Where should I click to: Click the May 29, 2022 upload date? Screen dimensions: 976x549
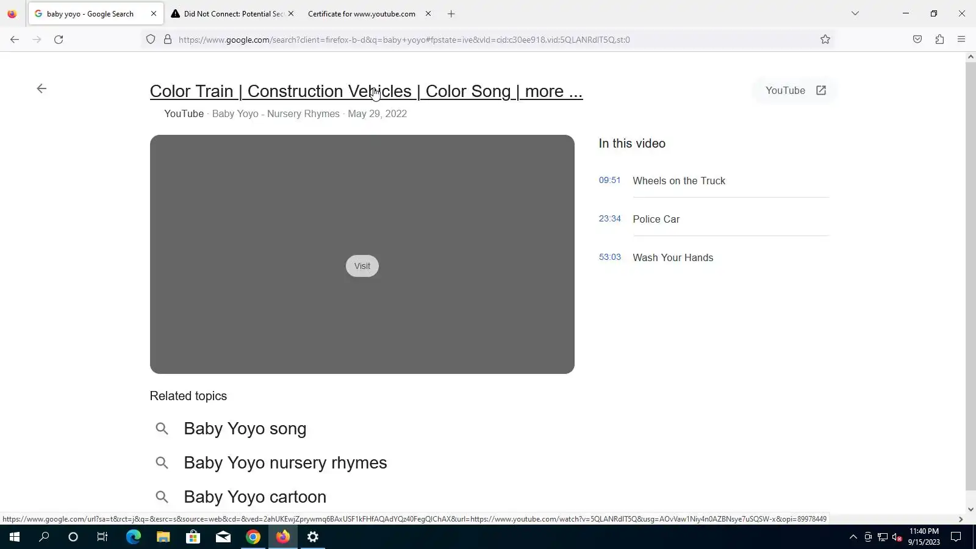point(377,114)
